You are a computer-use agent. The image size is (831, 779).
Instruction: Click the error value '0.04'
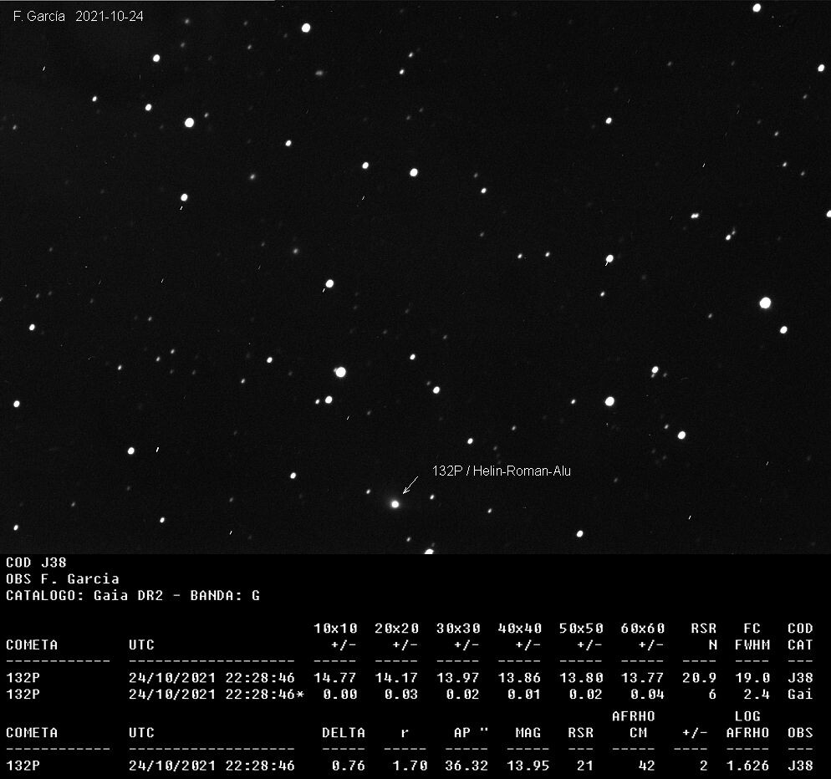(648, 695)
